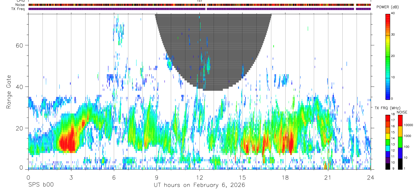Click the "0" tick on the POWER color bar
Screen dimensions: 417x192
tap(392, 99)
